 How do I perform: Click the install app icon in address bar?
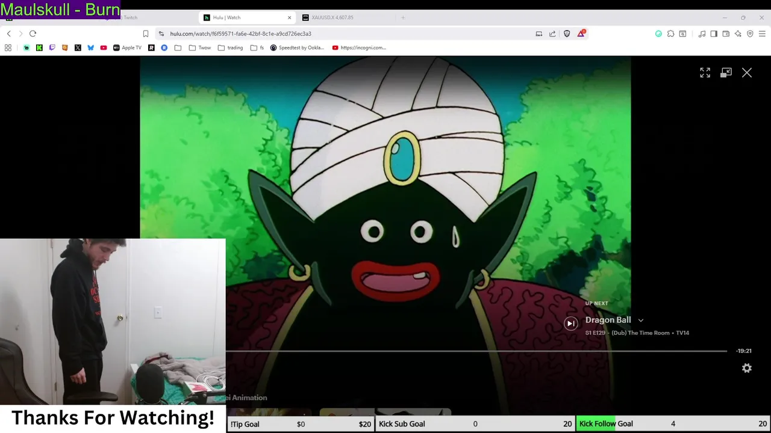(x=539, y=34)
